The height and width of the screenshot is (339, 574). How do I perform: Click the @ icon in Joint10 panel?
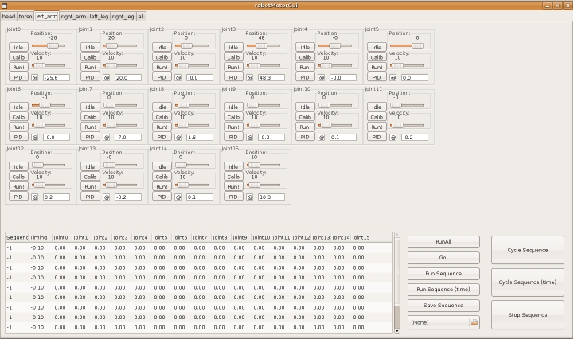tap(321, 137)
